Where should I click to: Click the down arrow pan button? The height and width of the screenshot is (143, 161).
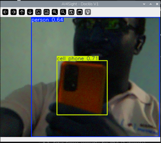pos(30,12)
